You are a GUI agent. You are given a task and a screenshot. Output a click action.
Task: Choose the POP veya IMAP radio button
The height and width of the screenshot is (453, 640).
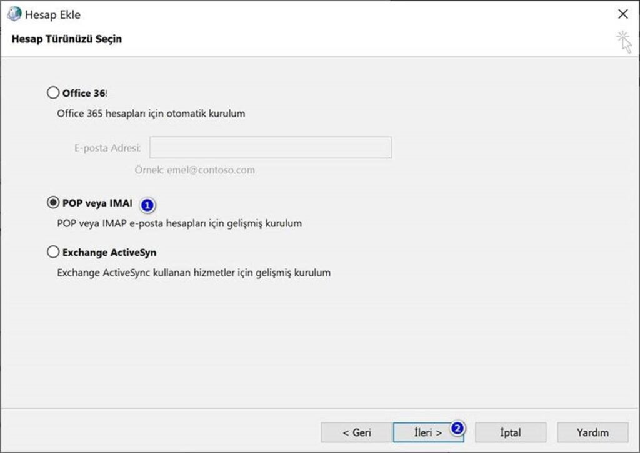click(53, 202)
